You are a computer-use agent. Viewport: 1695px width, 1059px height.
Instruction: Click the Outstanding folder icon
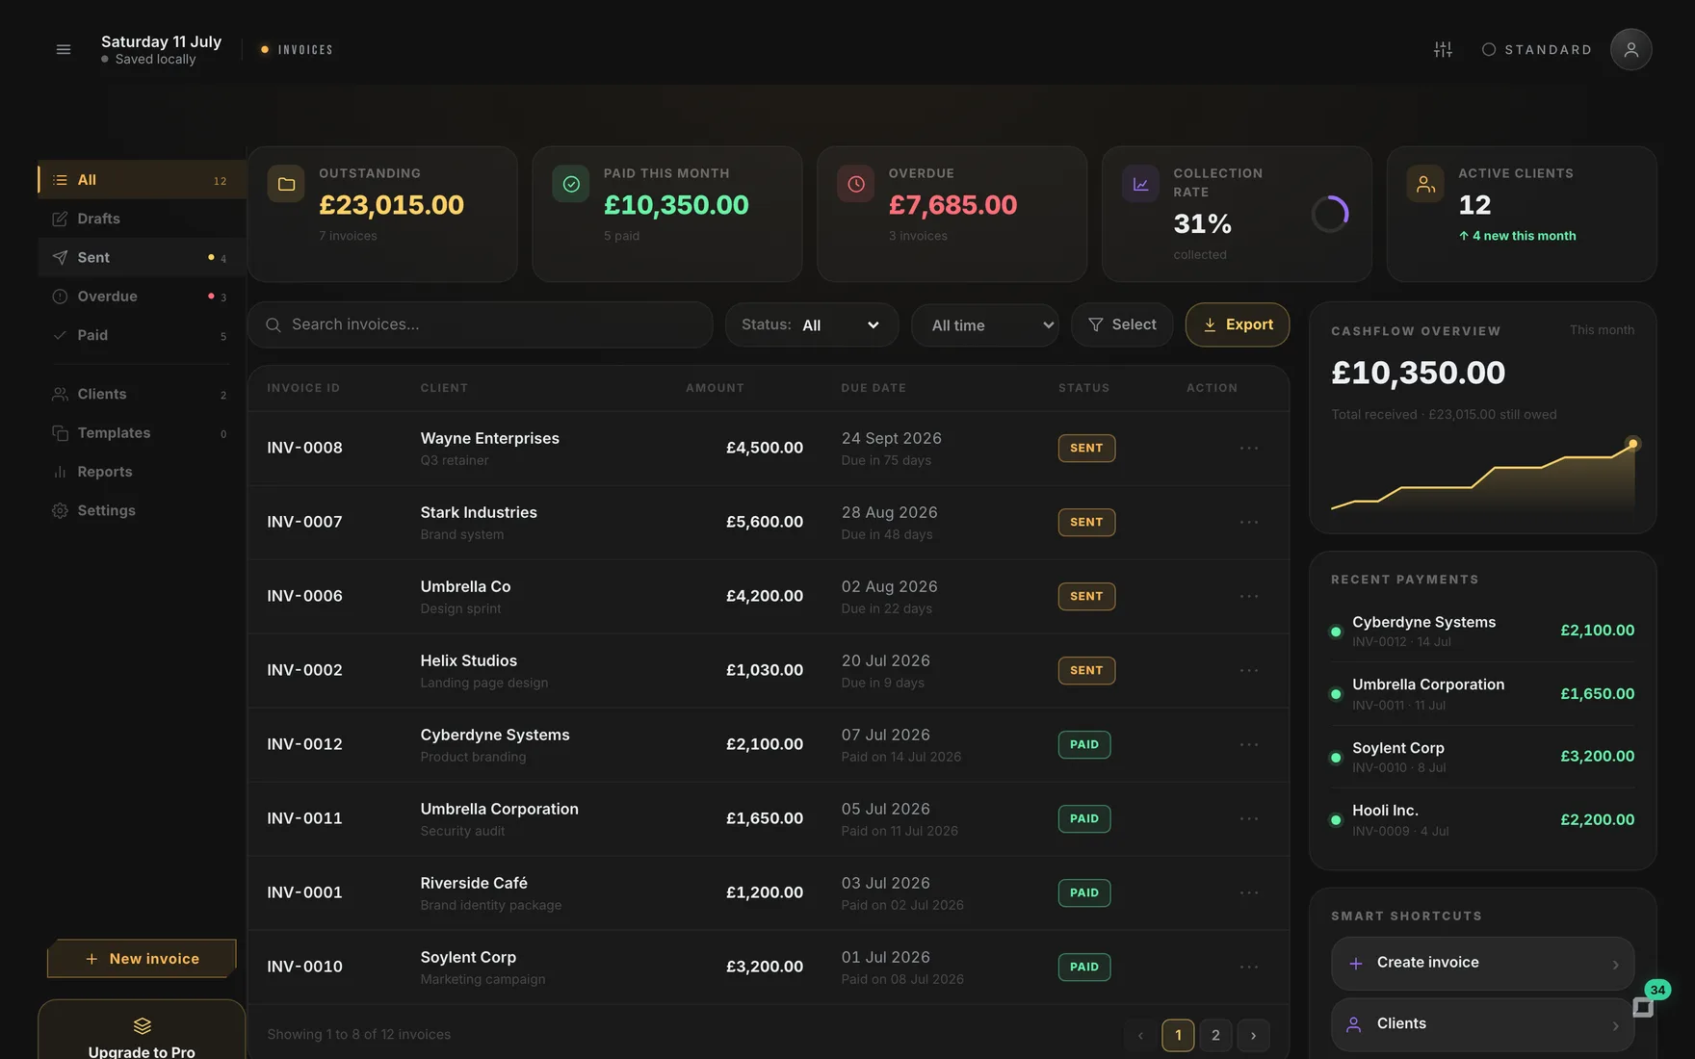coord(286,184)
